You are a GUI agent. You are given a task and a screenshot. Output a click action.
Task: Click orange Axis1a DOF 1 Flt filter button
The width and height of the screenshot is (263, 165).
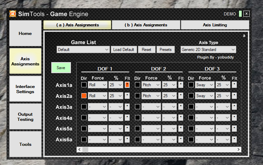[127, 85]
